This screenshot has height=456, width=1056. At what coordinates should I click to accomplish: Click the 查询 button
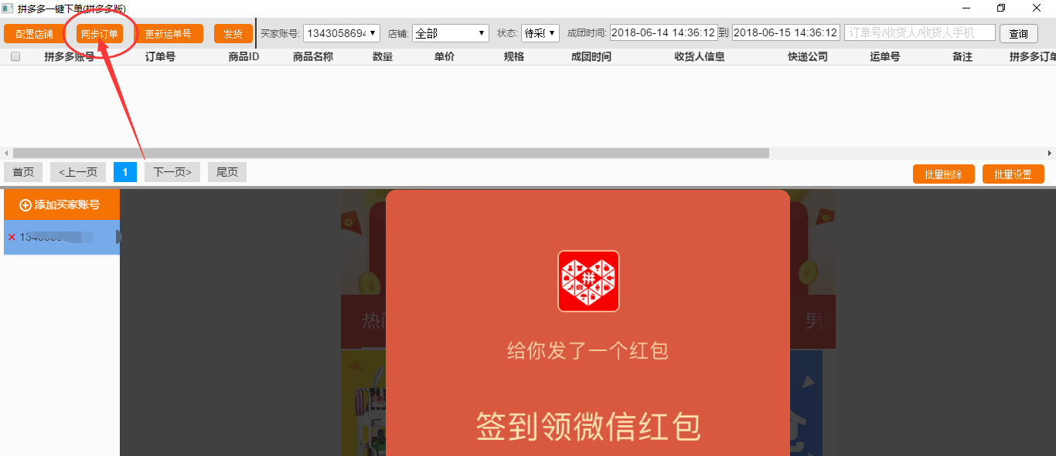[1019, 34]
